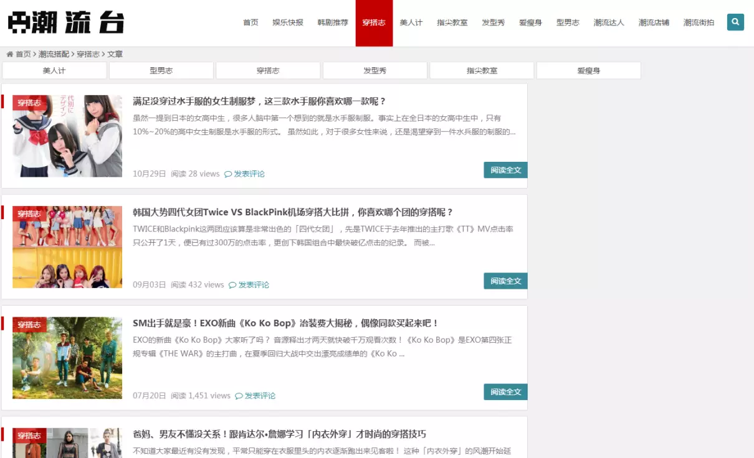
Task: Click 发表评论 on the 07月20日 article
Action: (x=255, y=395)
